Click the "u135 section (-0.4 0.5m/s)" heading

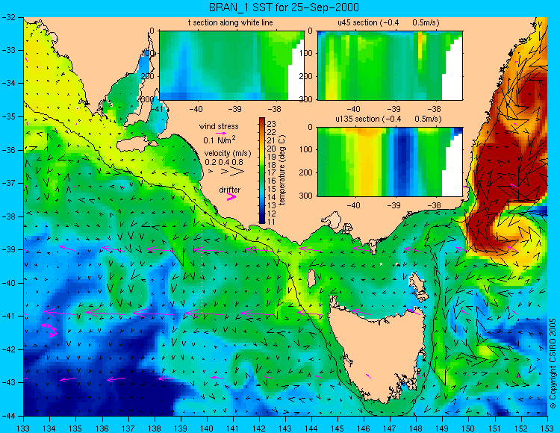pos(388,119)
